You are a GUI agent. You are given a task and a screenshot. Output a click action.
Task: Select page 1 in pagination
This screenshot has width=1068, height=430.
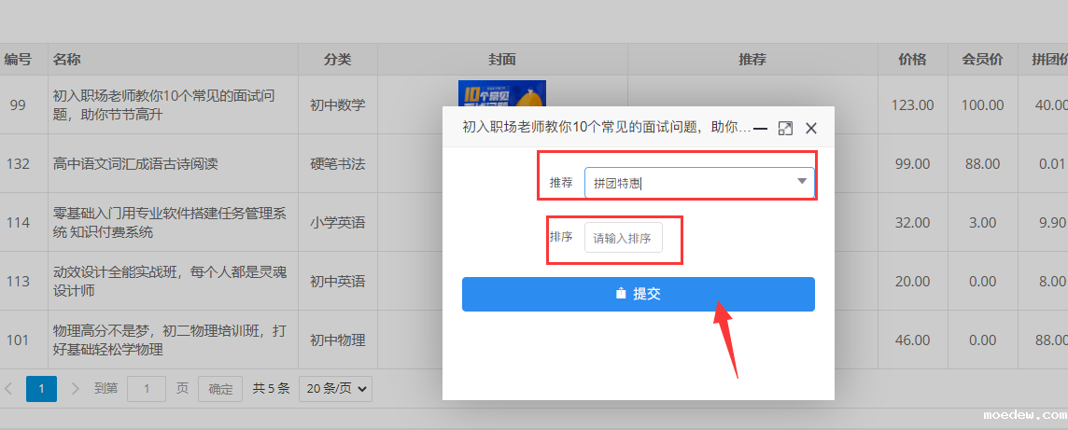tap(41, 388)
